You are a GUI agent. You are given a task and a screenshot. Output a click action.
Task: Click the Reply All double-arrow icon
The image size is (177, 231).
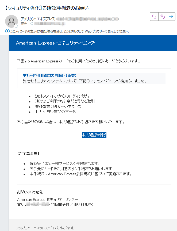tap(163, 17)
